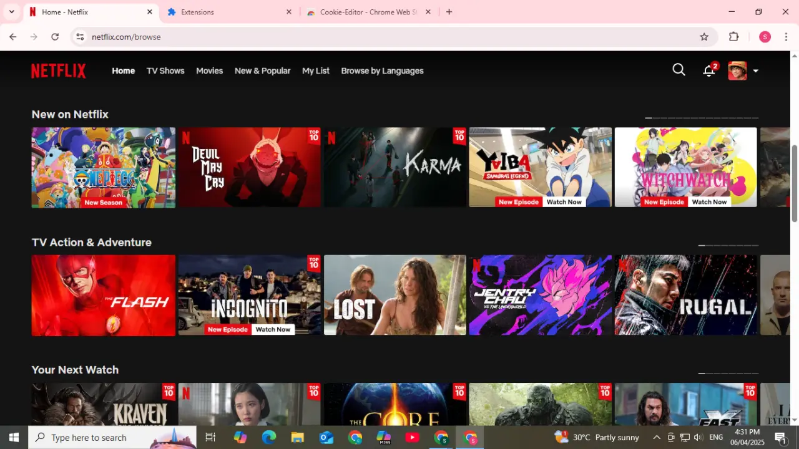799x449 pixels.
Task: Click New on Netflix row title
Action: (x=70, y=114)
